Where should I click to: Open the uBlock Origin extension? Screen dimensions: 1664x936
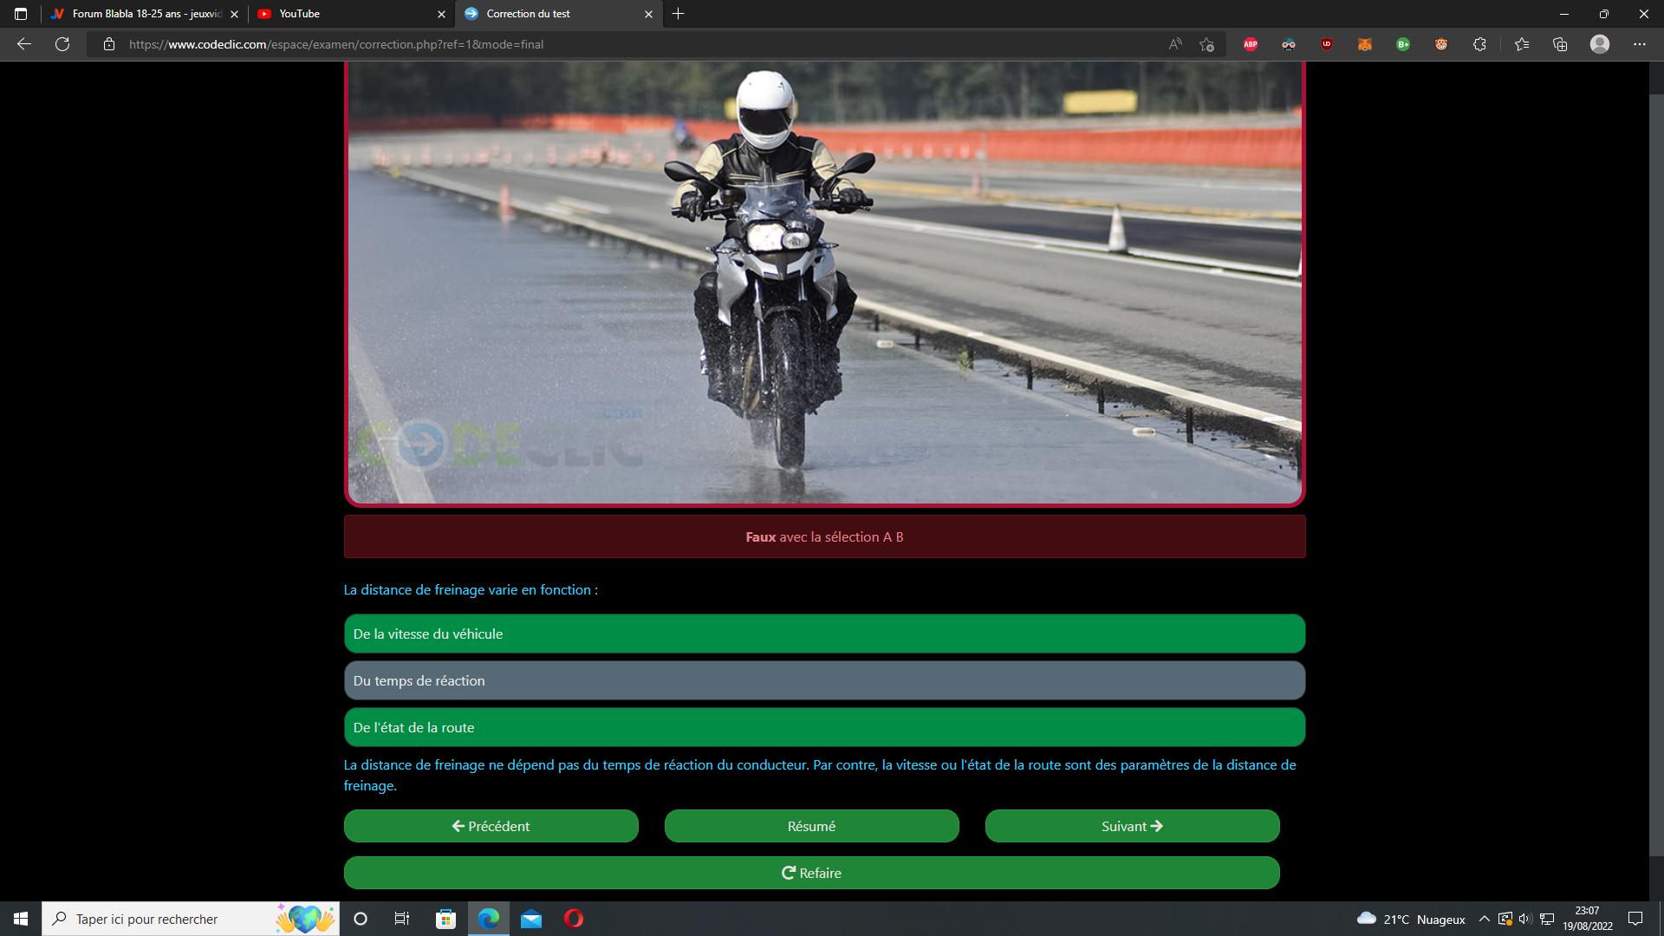click(1326, 44)
